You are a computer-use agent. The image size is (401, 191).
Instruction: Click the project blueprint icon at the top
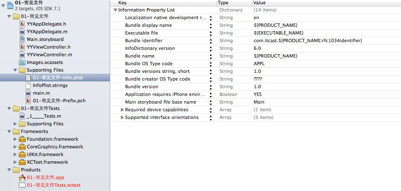pos(11,6)
